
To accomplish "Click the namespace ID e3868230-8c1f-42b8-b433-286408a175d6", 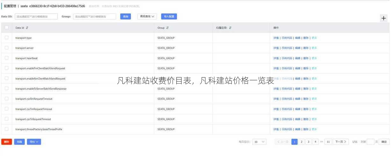I will 57,6.
